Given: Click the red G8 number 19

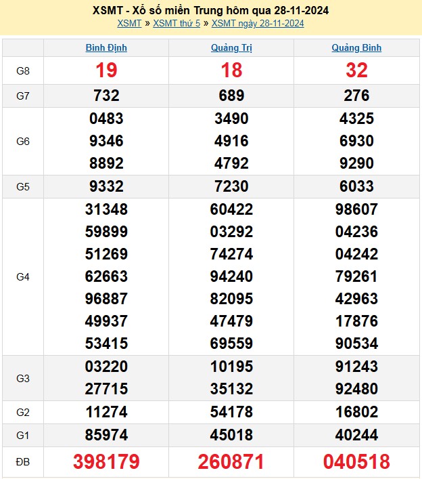Looking at the screenshot, I should coord(106,70).
